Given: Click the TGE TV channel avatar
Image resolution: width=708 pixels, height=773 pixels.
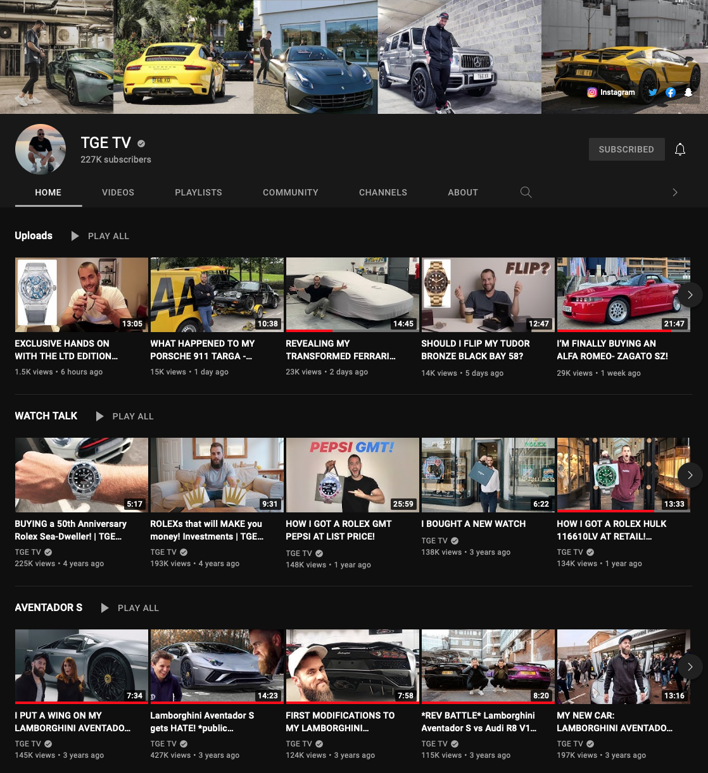Looking at the screenshot, I should click(41, 149).
